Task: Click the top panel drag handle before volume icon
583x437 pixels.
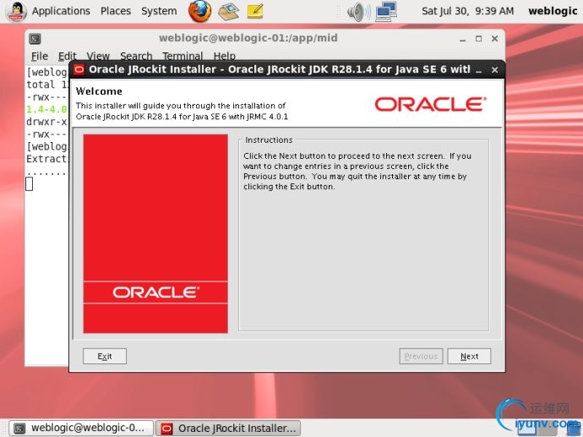Action: [x=338, y=12]
